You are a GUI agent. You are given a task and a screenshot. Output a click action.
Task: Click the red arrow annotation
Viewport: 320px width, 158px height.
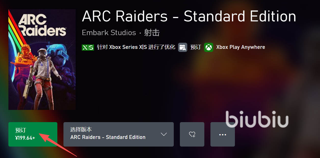point(58,144)
